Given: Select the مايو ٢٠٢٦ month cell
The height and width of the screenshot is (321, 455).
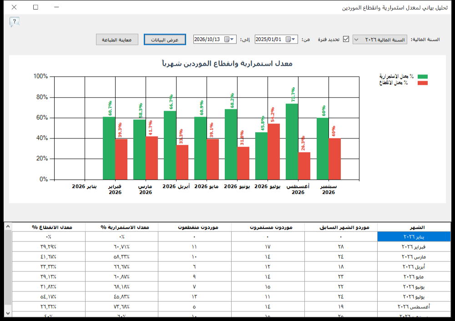Looking at the screenshot, I should tap(414, 277).
